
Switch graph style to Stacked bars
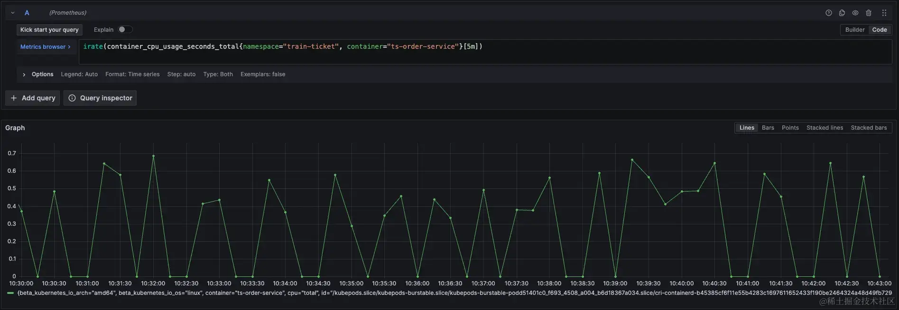click(x=868, y=128)
